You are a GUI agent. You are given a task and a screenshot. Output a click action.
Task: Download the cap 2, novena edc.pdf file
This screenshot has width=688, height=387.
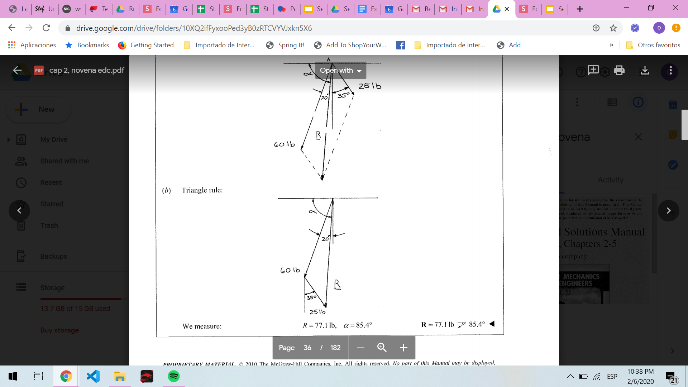click(645, 70)
